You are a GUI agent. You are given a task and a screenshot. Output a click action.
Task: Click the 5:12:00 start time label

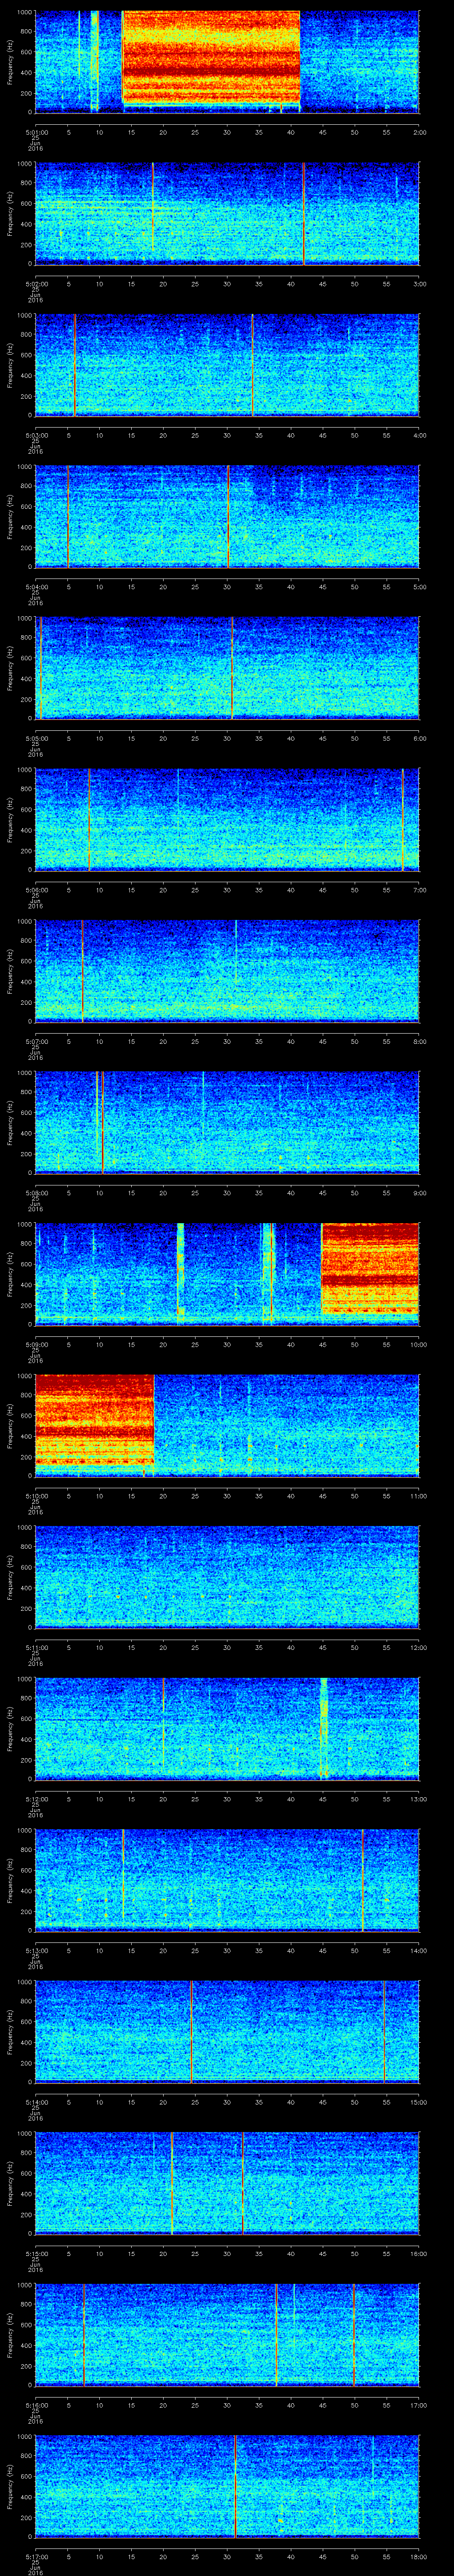pyautogui.click(x=36, y=1798)
